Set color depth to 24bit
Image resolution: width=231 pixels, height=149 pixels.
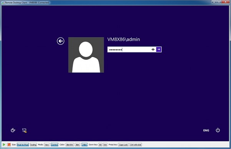click(85, 145)
